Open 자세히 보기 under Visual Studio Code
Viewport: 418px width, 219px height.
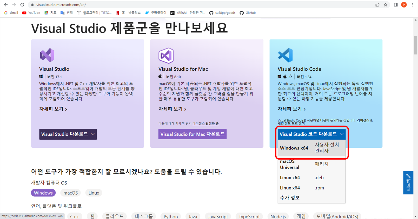click(x=292, y=109)
